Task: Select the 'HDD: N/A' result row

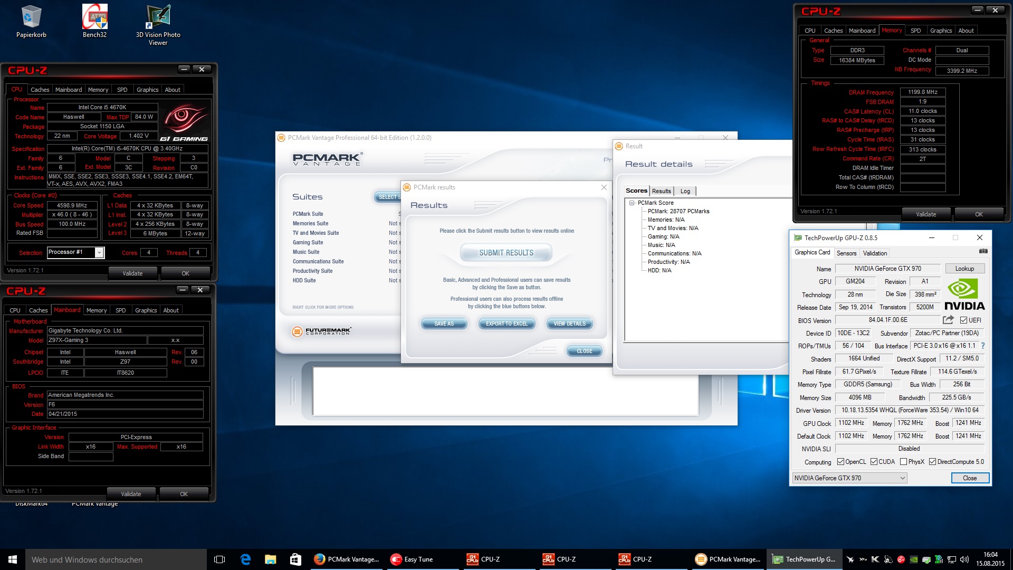Action: (x=660, y=270)
